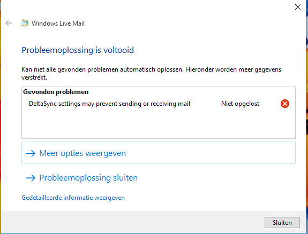Click the arrow beside Meer opties weergeven
308x234 pixels.
point(31,153)
